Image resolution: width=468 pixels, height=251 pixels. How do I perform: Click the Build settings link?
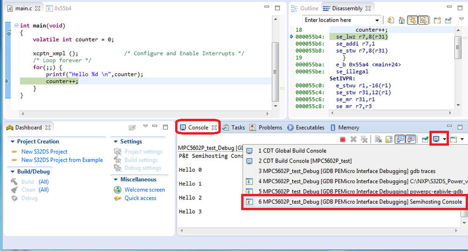141,160
